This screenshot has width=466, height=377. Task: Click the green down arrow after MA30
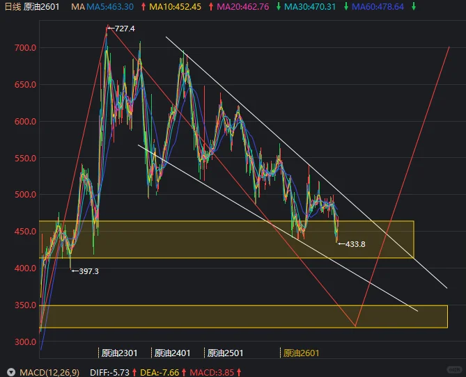click(x=346, y=6)
